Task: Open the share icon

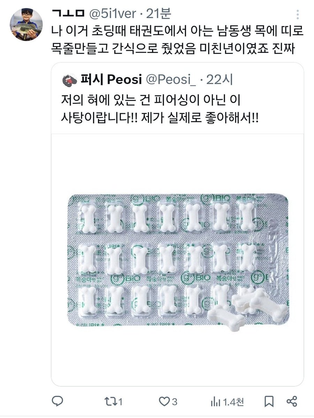Action: pos(292,402)
